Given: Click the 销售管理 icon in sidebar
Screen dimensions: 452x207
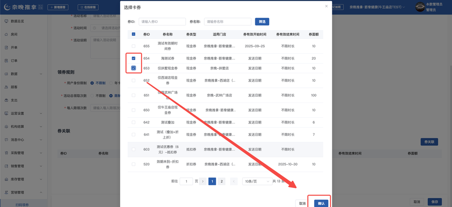Looking at the screenshot, I should (x=6, y=166).
